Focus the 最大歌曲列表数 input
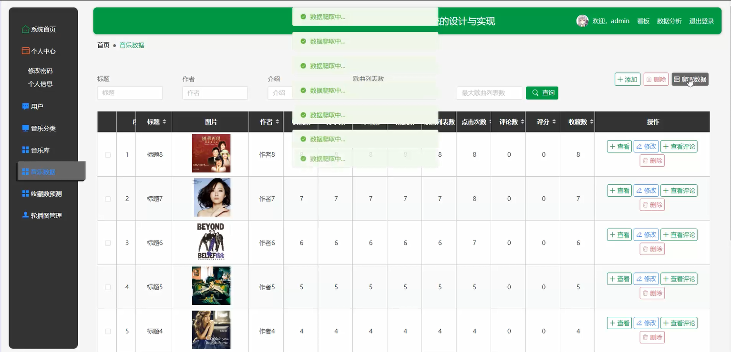731x352 pixels. coord(489,93)
